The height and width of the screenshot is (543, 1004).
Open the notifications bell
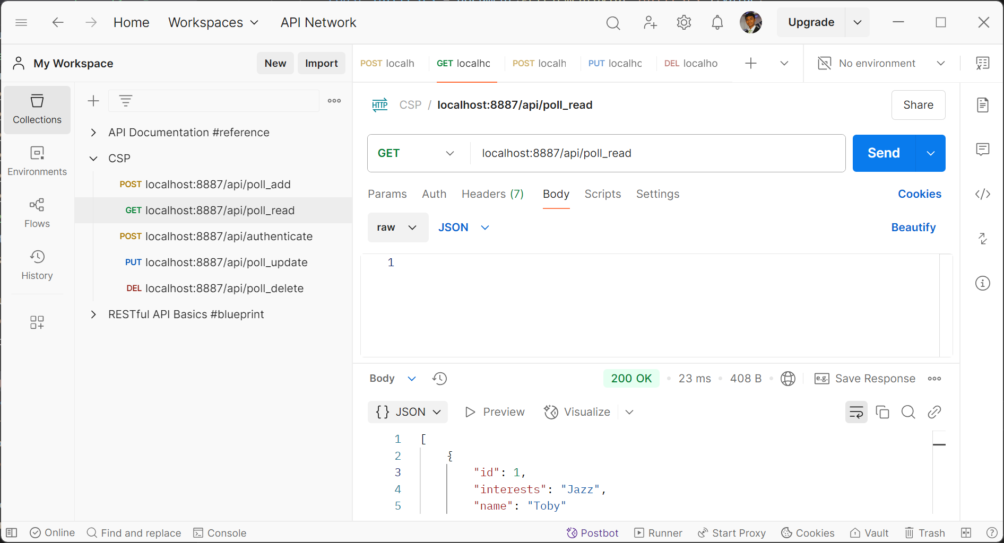(x=717, y=22)
